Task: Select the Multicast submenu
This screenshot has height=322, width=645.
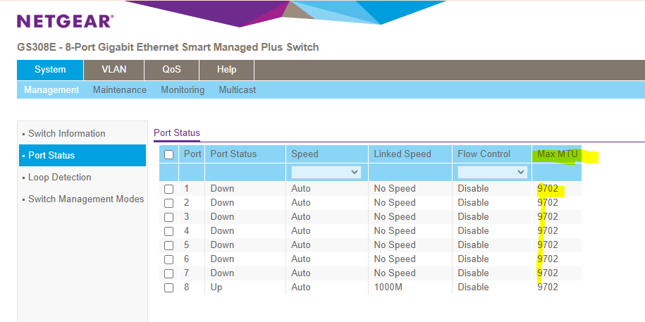Action: click(x=238, y=89)
